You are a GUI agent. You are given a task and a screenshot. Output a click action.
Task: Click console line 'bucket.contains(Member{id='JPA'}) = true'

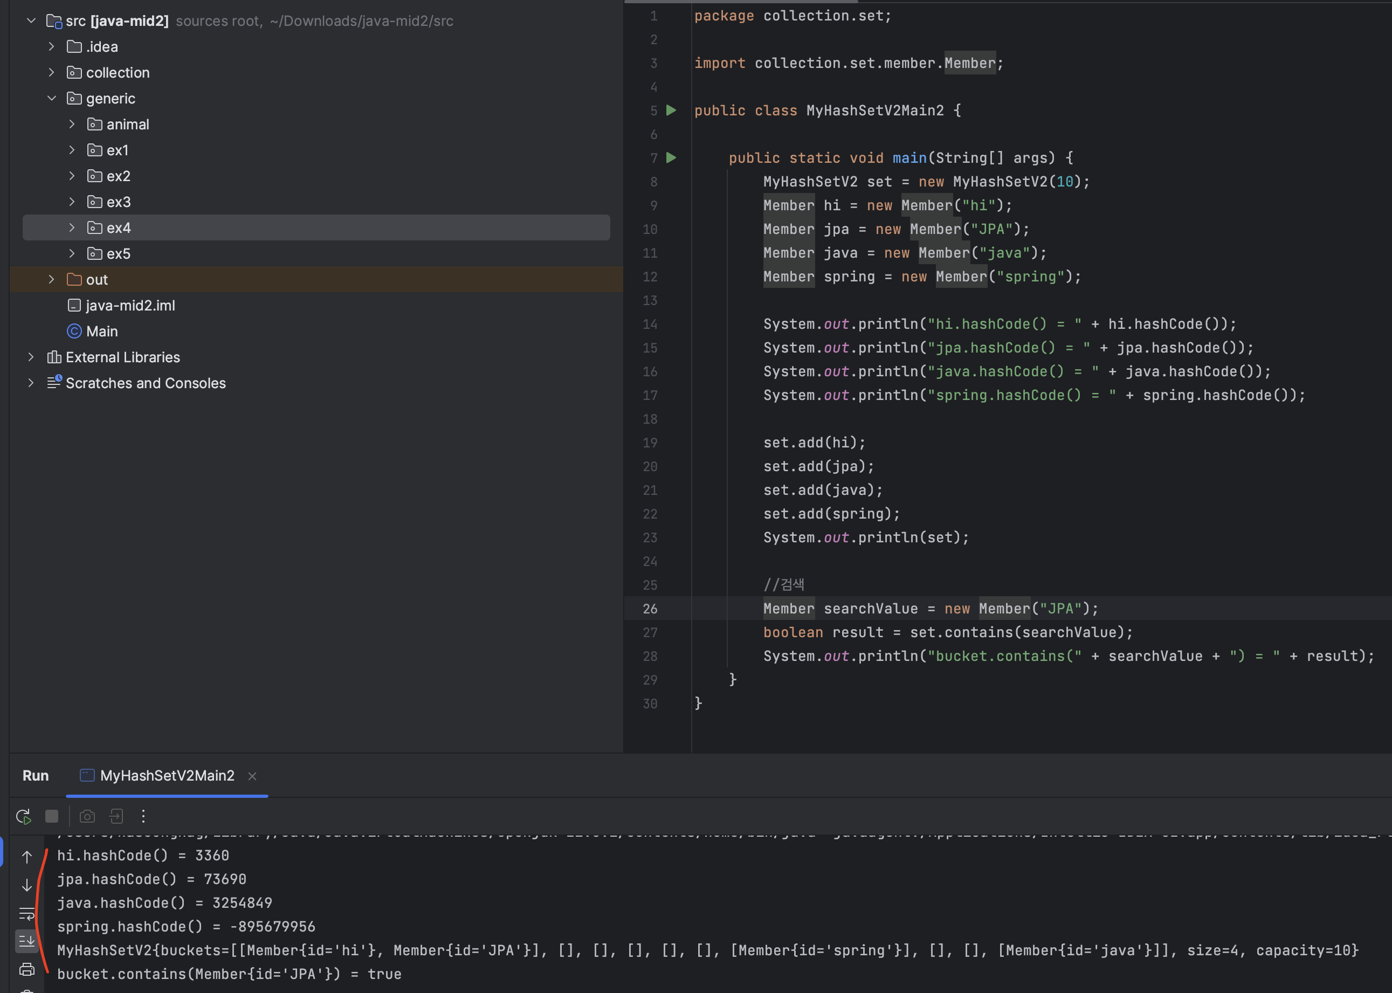[229, 974]
